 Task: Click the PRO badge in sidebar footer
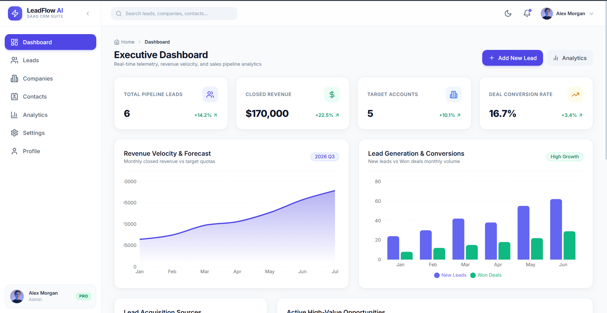[x=84, y=296]
